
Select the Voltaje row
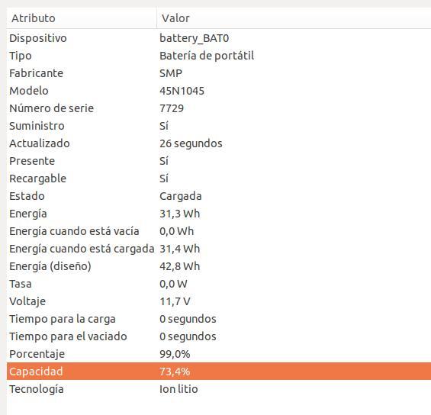219,301
